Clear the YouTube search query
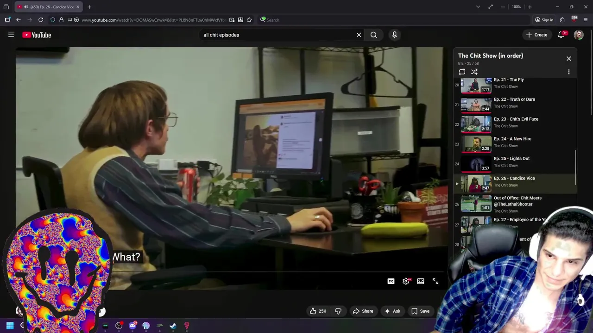 (359, 35)
